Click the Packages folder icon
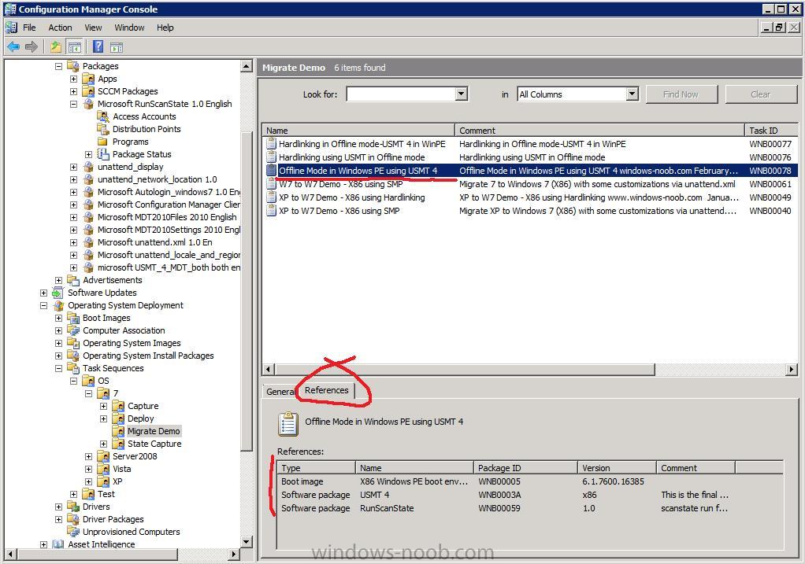Viewport: 805px width, 564px height. point(73,66)
